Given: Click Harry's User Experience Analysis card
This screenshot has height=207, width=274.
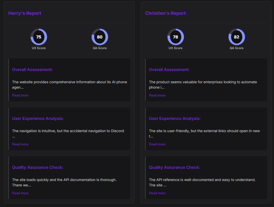Looking at the screenshot, I should tap(69, 129).
